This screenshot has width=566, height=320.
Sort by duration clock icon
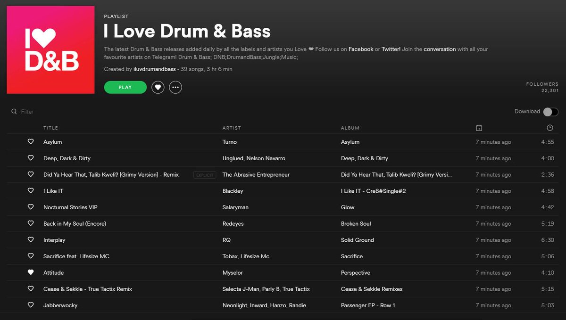[x=550, y=128]
